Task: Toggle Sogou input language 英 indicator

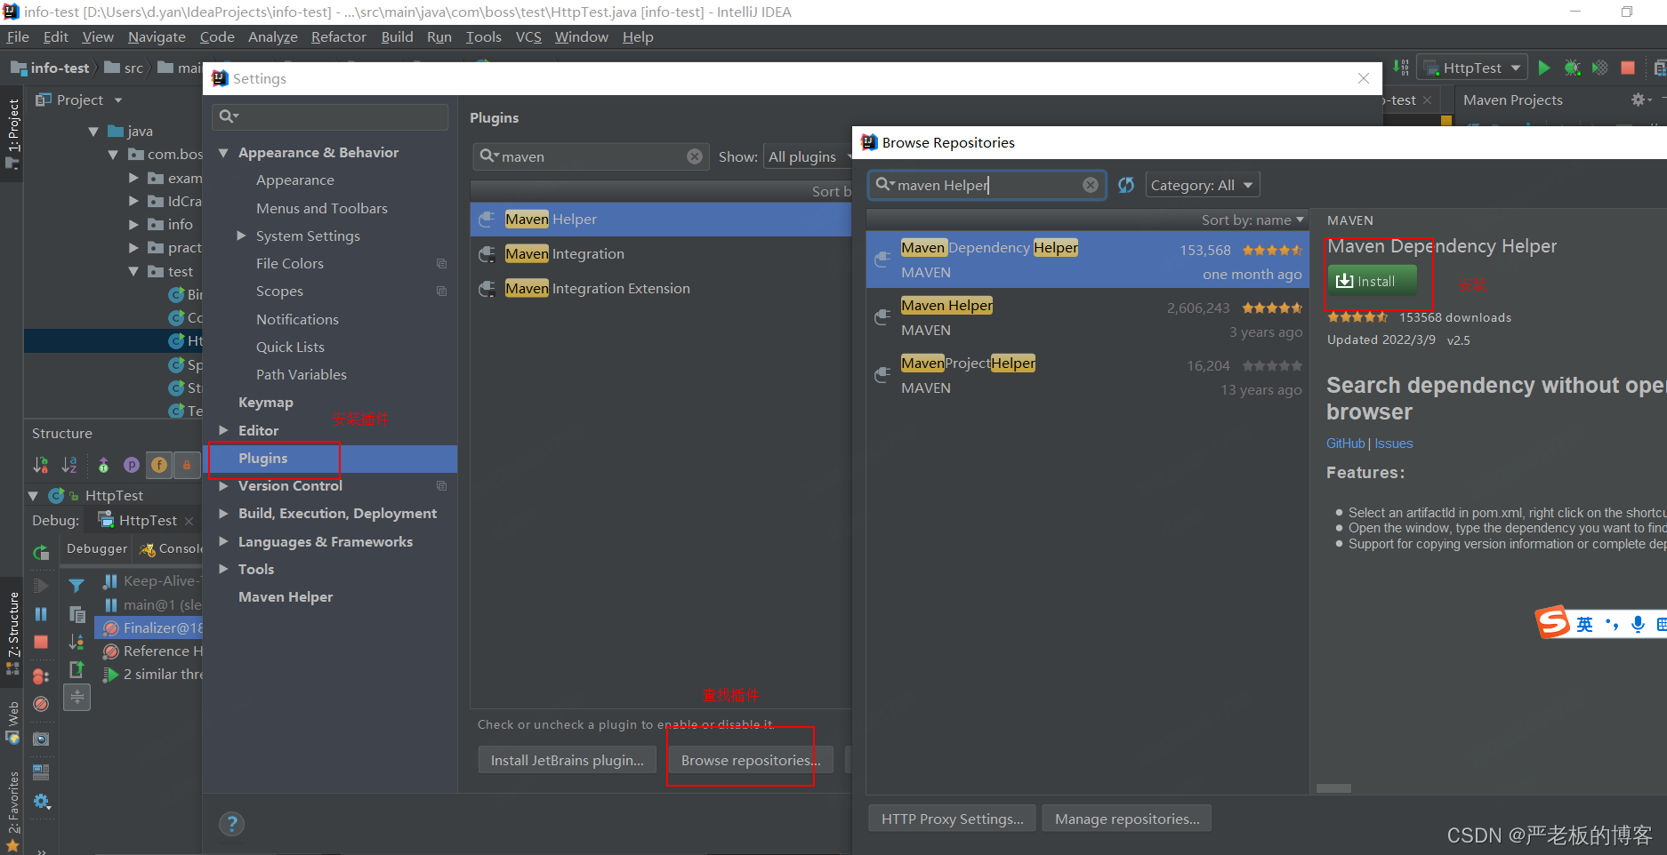Action: (x=1585, y=624)
